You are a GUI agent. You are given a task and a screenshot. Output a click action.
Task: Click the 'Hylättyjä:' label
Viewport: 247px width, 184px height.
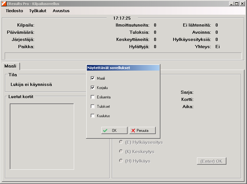tap(139, 47)
